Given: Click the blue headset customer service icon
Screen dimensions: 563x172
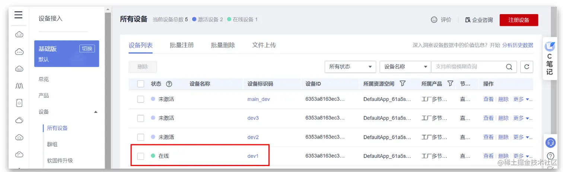Looking at the screenshot, I should point(550,142).
